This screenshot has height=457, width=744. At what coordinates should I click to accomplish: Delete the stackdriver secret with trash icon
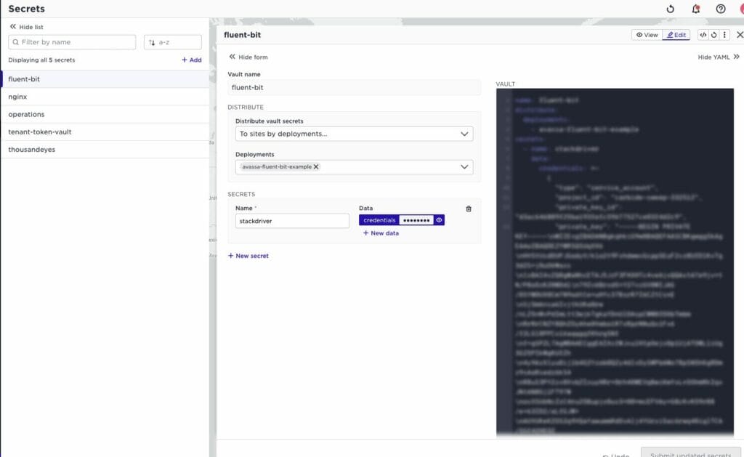[x=469, y=209]
